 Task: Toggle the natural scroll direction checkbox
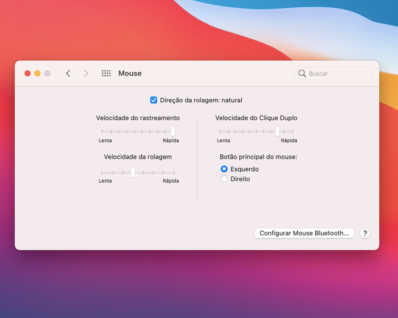[154, 100]
